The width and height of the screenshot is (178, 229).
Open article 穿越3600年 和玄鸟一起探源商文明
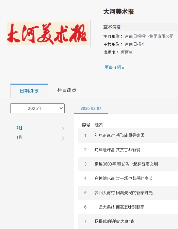coord(126,164)
